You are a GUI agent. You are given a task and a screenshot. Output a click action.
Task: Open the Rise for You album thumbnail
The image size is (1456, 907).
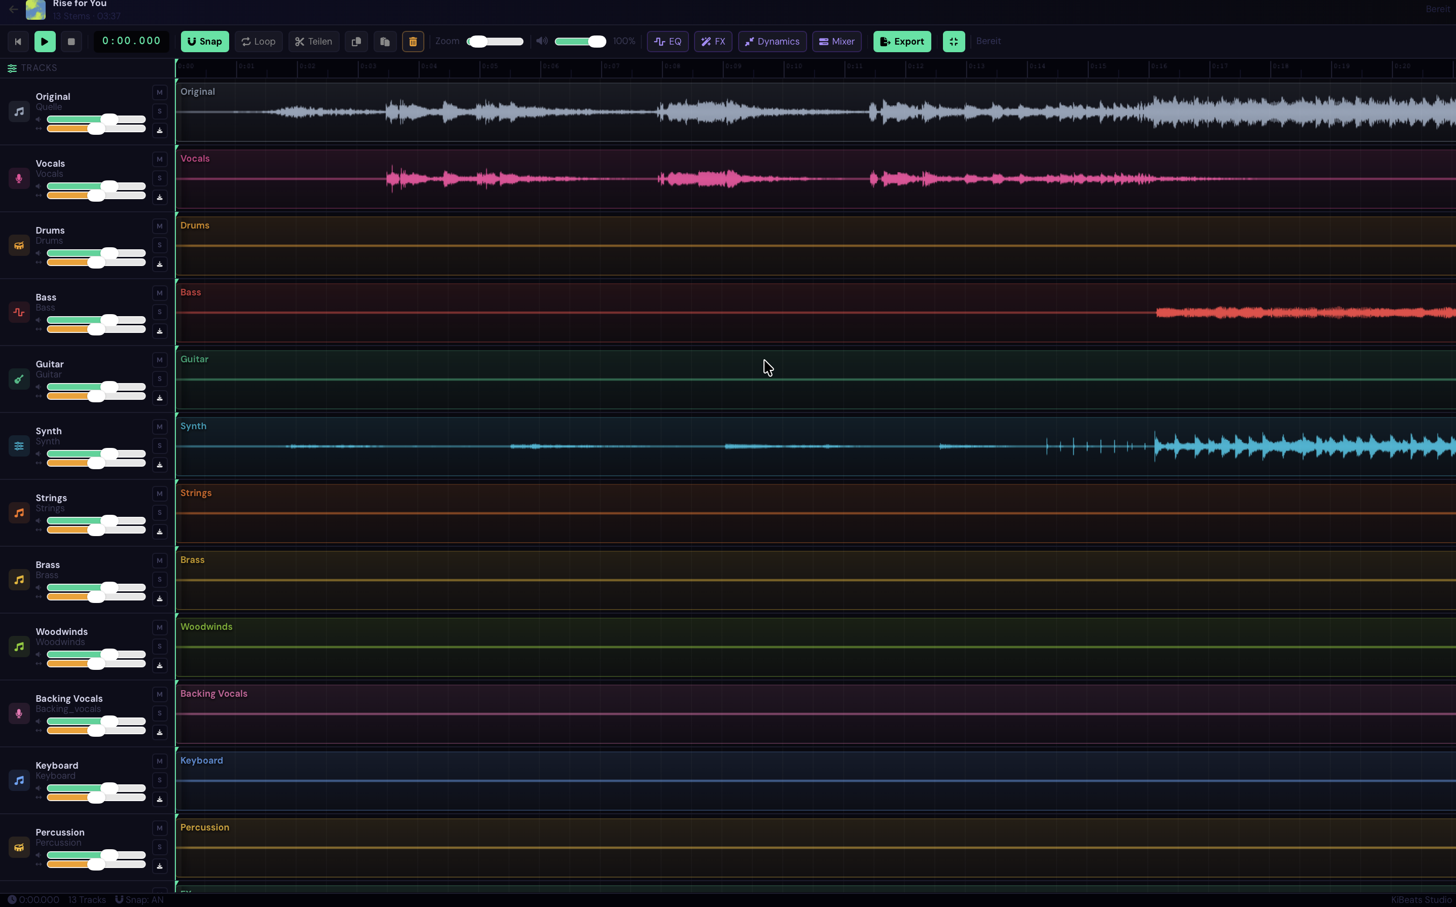coord(35,10)
